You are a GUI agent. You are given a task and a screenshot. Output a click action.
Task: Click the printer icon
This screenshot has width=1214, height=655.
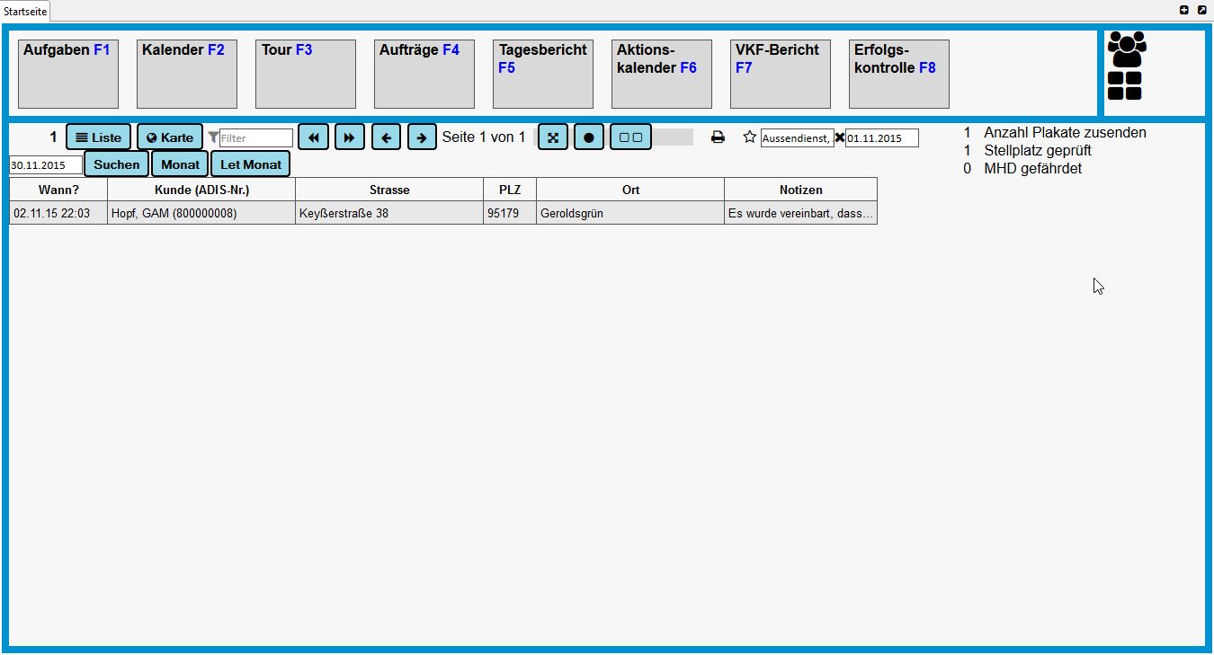click(718, 137)
